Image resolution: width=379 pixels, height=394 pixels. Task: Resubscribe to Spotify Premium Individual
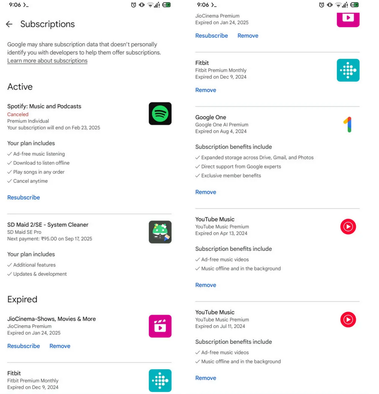[x=23, y=197]
